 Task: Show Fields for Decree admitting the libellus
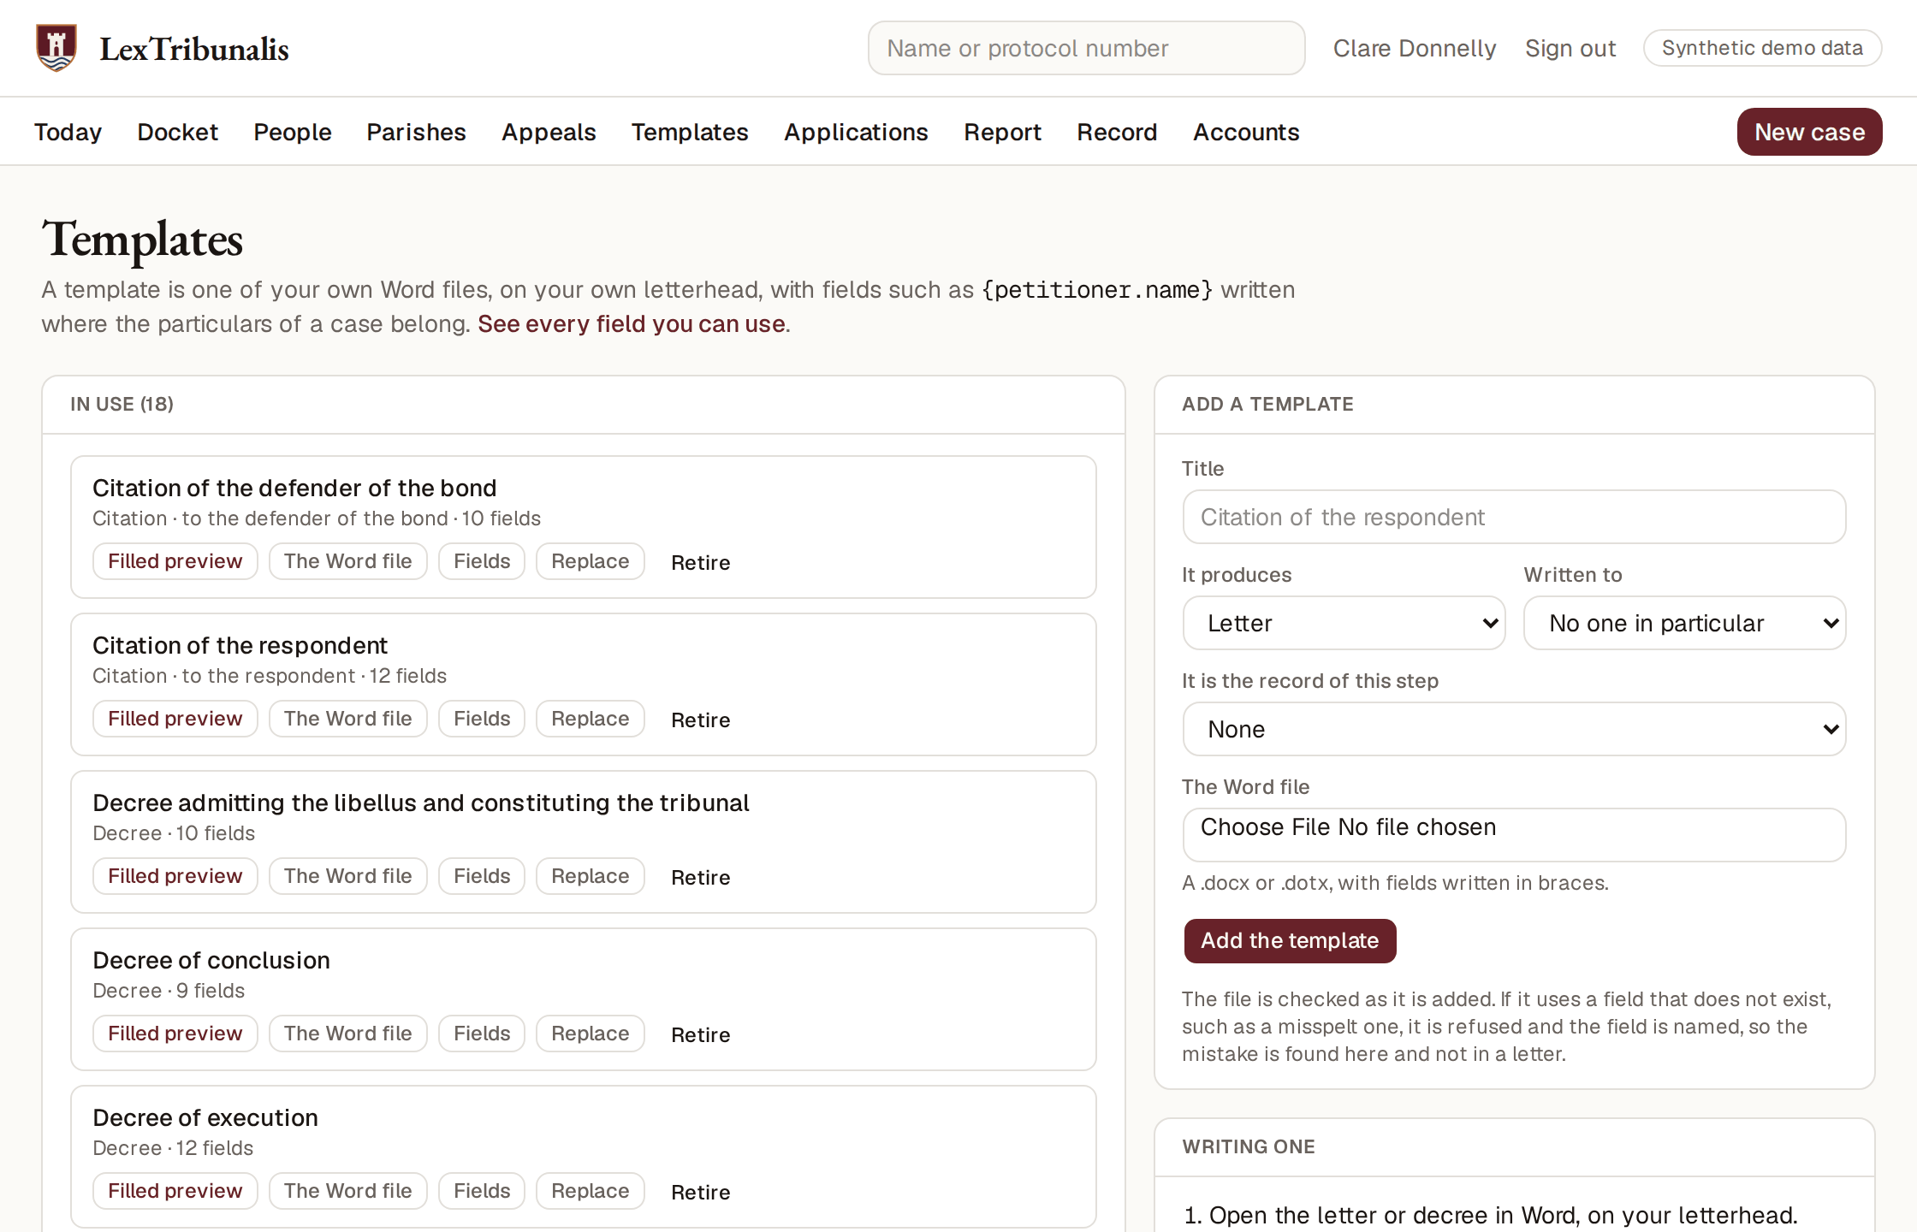482,876
